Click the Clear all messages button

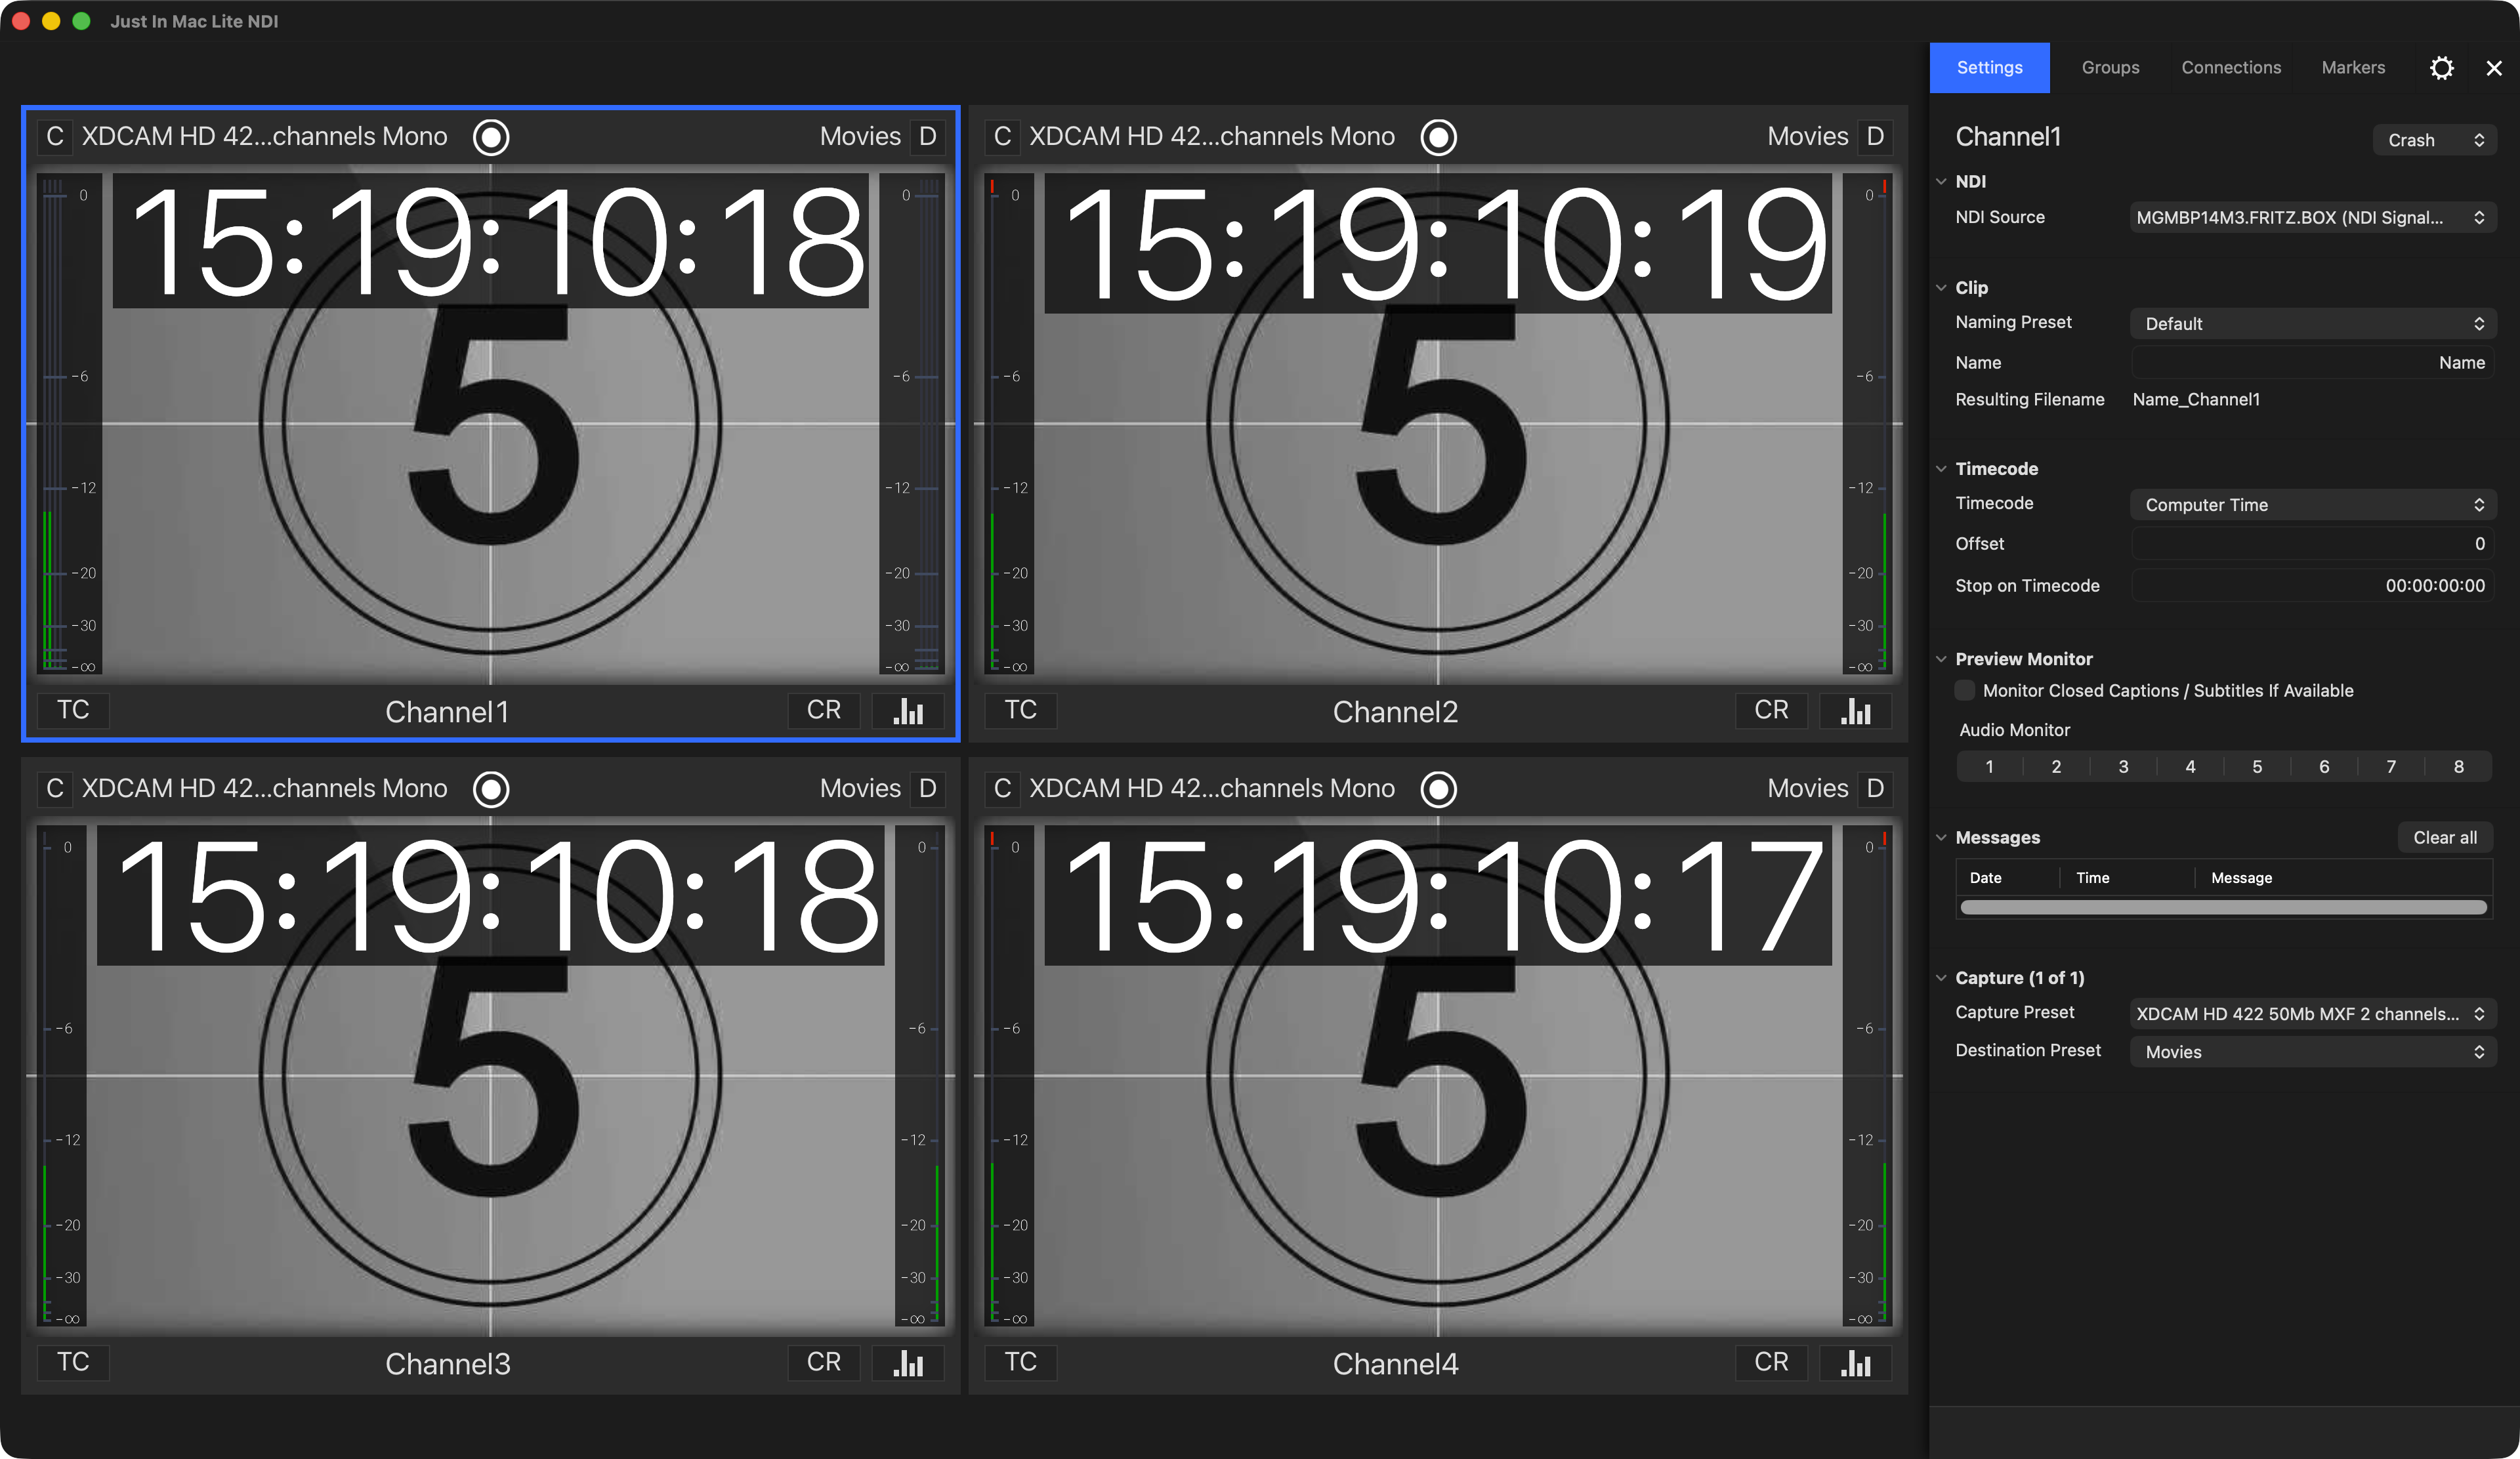(x=2445, y=838)
